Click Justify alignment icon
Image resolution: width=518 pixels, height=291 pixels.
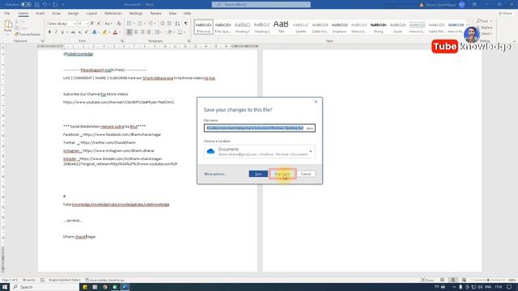tap(149, 32)
